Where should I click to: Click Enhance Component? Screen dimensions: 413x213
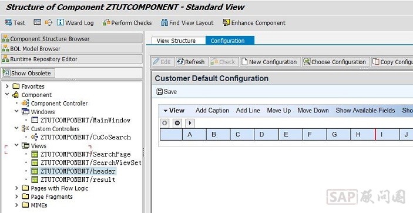[x=254, y=23]
